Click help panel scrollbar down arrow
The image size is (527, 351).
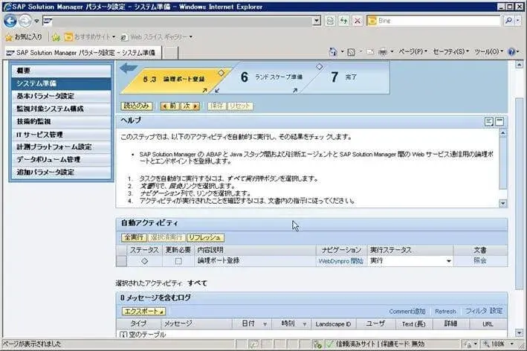point(502,204)
